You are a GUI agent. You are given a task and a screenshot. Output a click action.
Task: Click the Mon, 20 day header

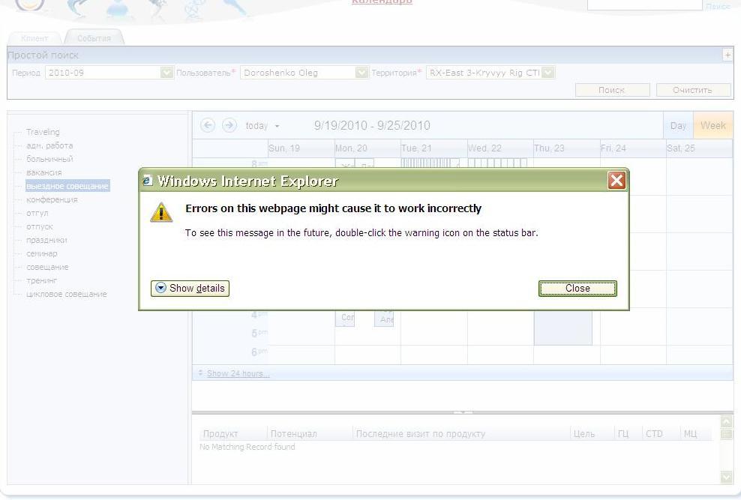pyautogui.click(x=367, y=148)
